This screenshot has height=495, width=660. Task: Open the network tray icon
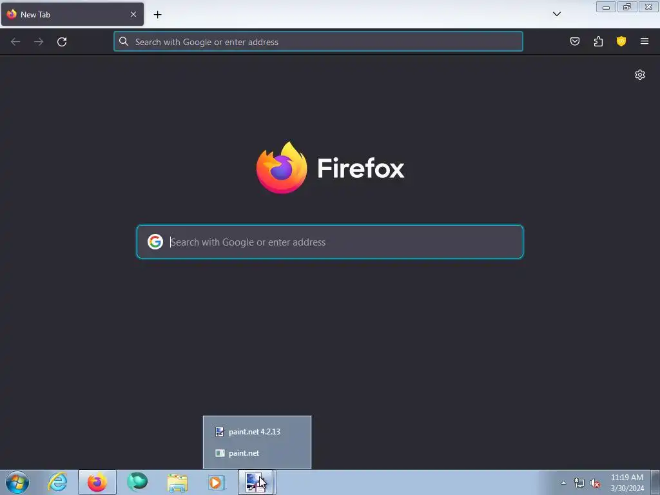coord(579,483)
